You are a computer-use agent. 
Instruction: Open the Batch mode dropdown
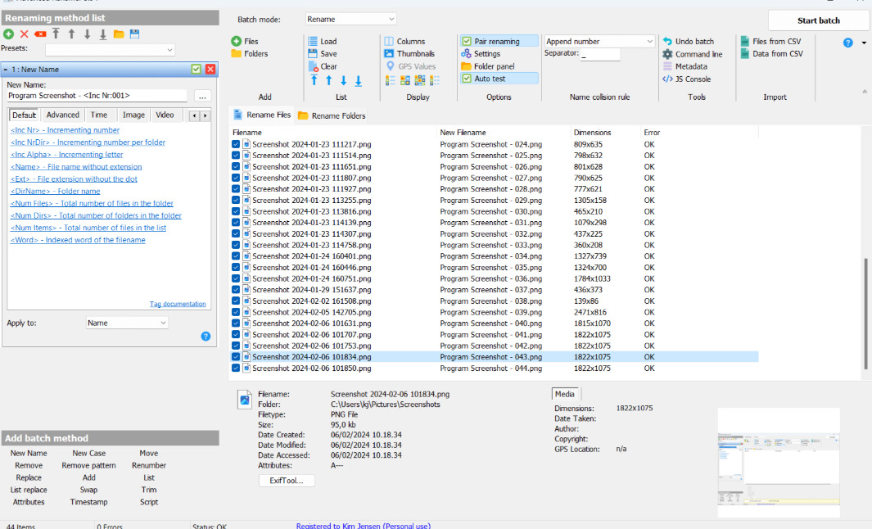[x=351, y=19]
